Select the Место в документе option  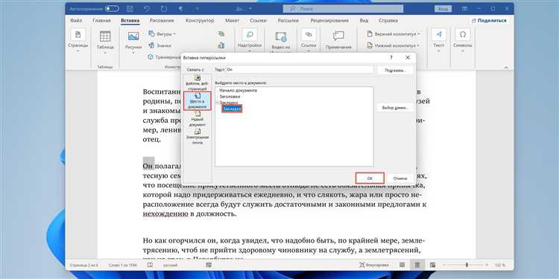tap(198, 100)
